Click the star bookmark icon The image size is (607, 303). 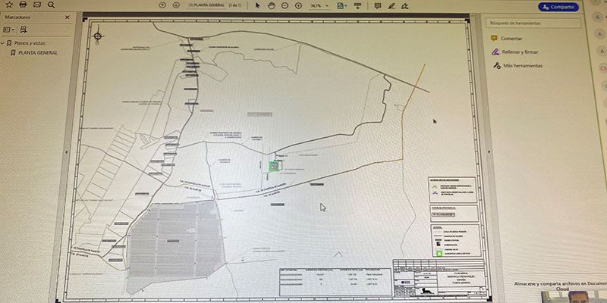pos(9,5)
